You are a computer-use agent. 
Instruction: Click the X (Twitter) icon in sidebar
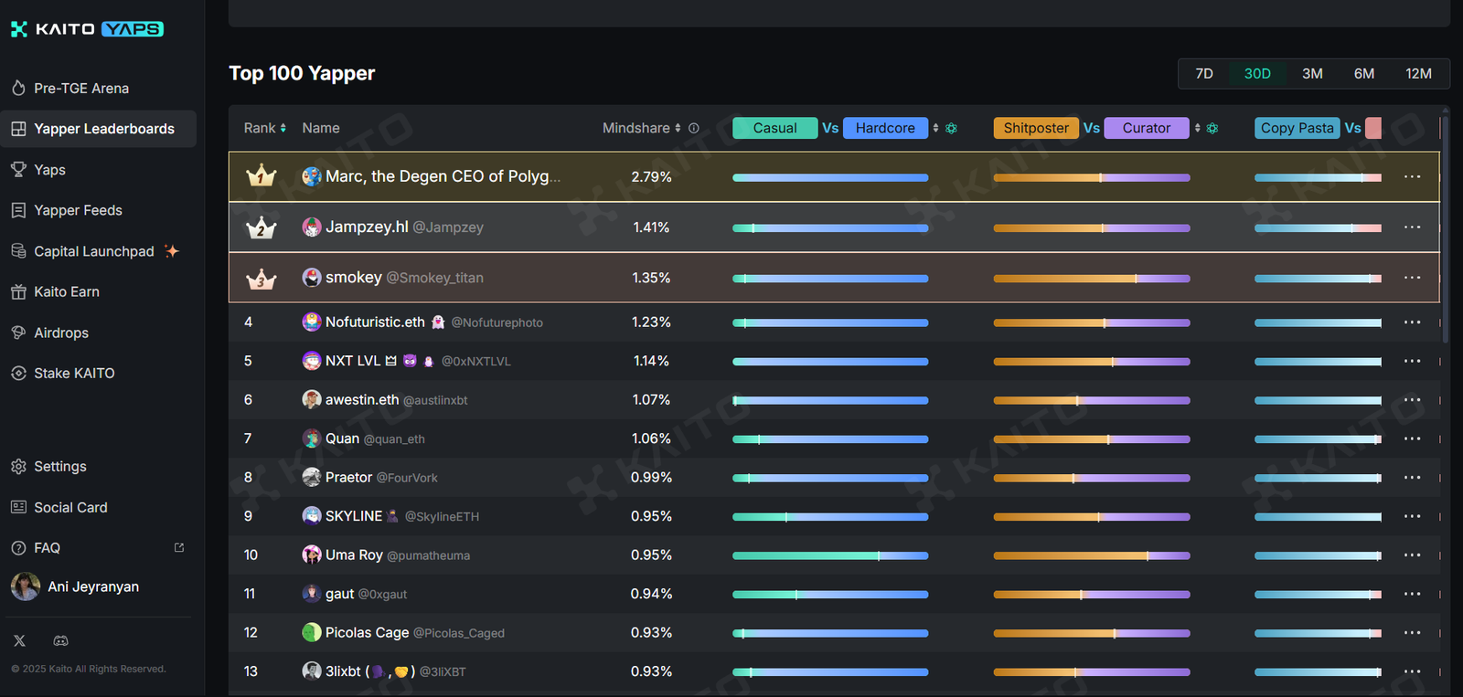click(19, 640)
